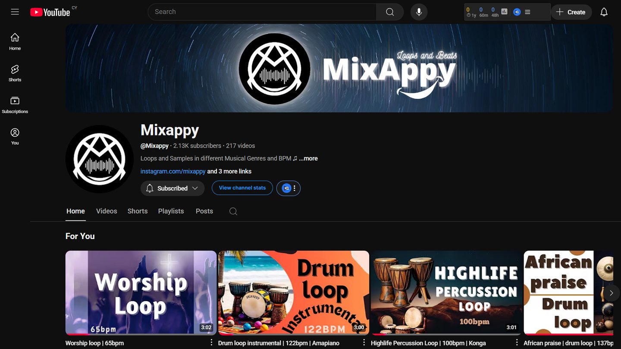Click the blue IQ icon in the top toolbar

(x=517, y=12)
